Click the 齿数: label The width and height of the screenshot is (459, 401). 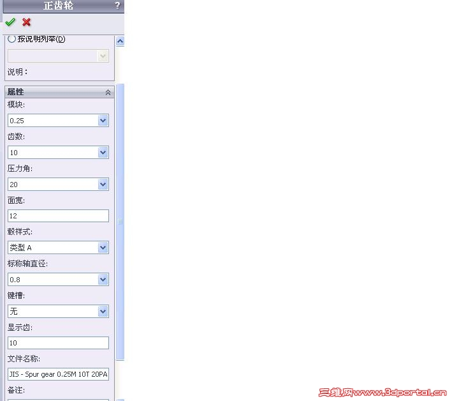point(16,137)
